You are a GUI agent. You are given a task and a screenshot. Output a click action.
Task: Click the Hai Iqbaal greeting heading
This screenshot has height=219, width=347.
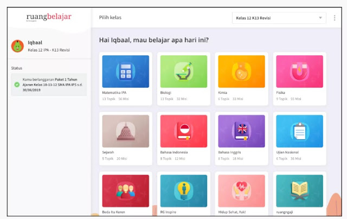(x=154, y=40)
